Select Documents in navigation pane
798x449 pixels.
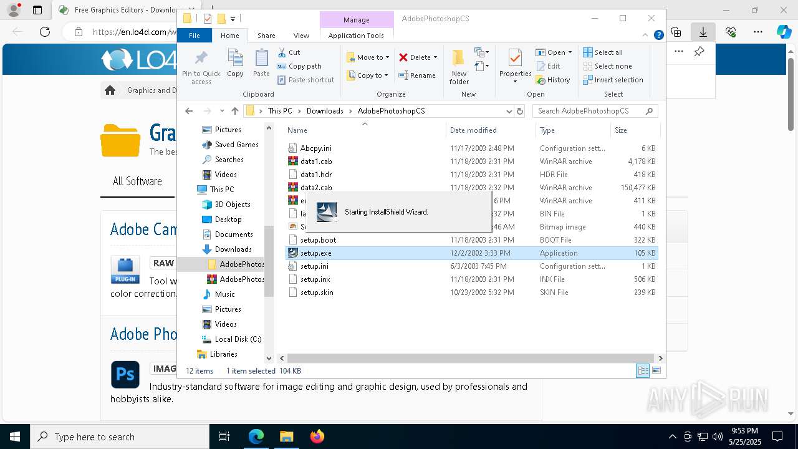[234, 234]
